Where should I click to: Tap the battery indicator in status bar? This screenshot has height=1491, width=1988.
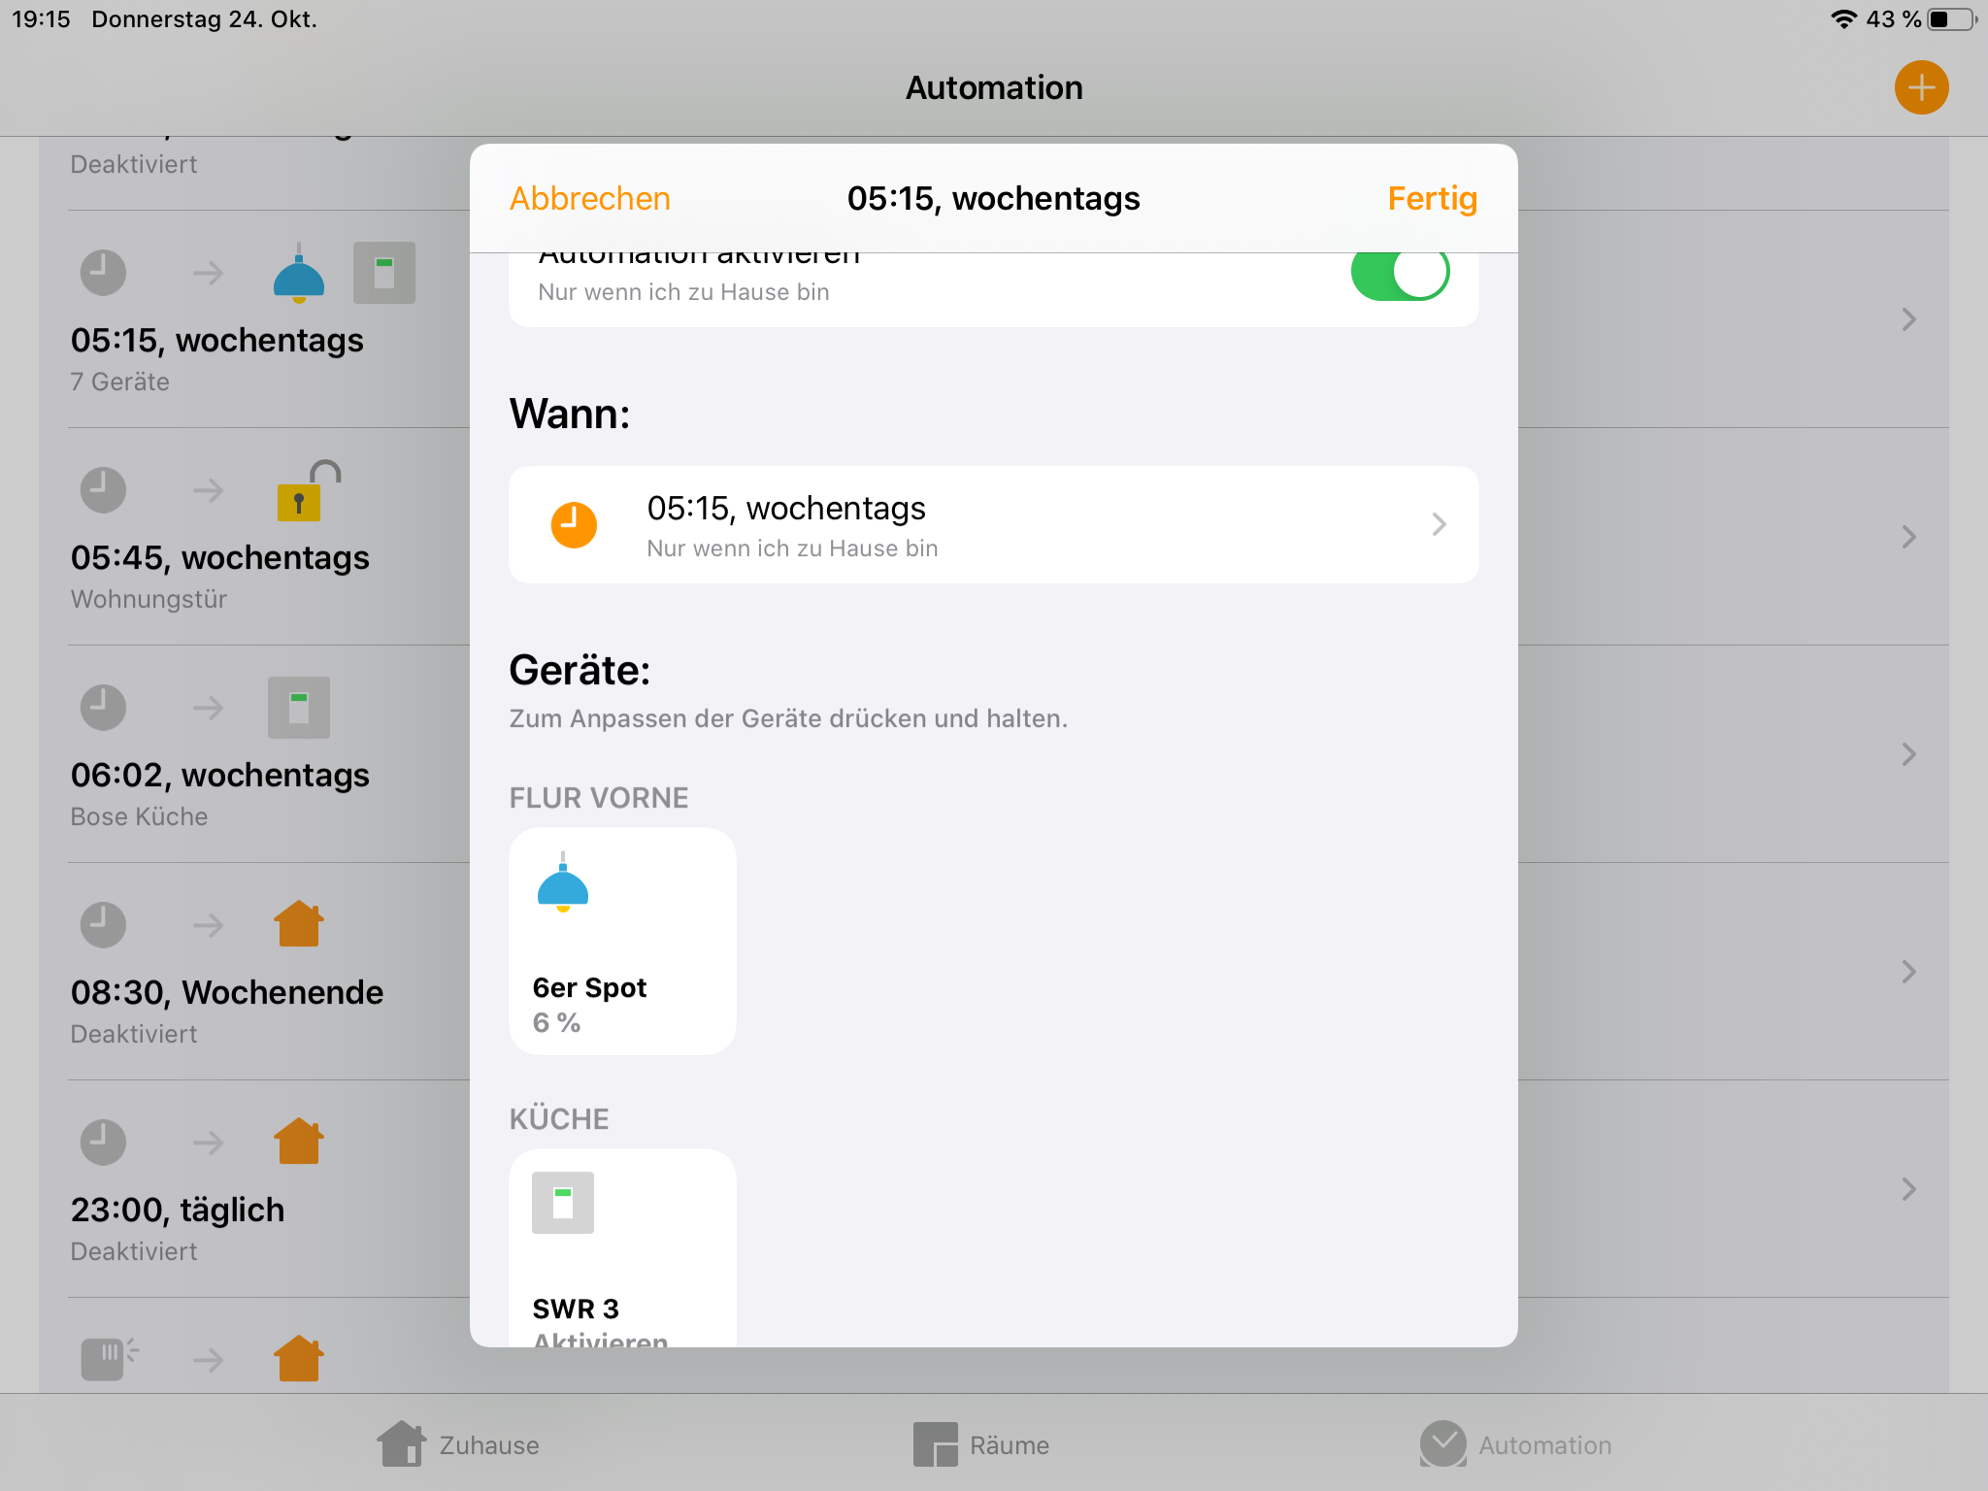click(x=1951, y=19)
